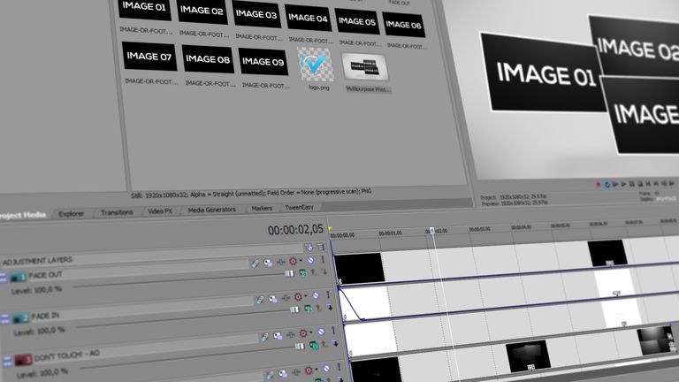
Task: Select the Multipurpose Phot... media thumbnail
Action: [x=365, y=67]
